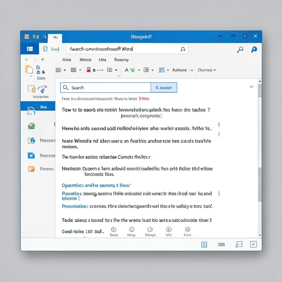This screenshot has width=282, height=282.
Task: Click blue link starting "Opeпniıoɛ"
Action: coord(96,185)
